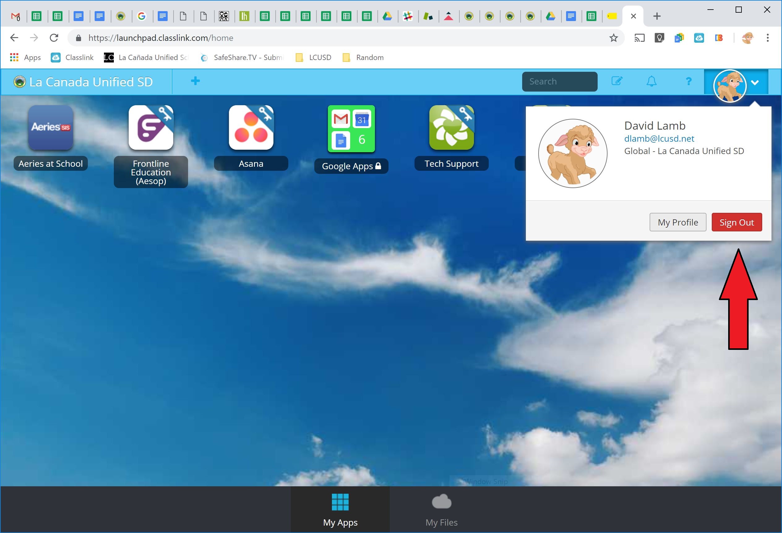
Task: Go back to the previous page
Action: point(14,38)
